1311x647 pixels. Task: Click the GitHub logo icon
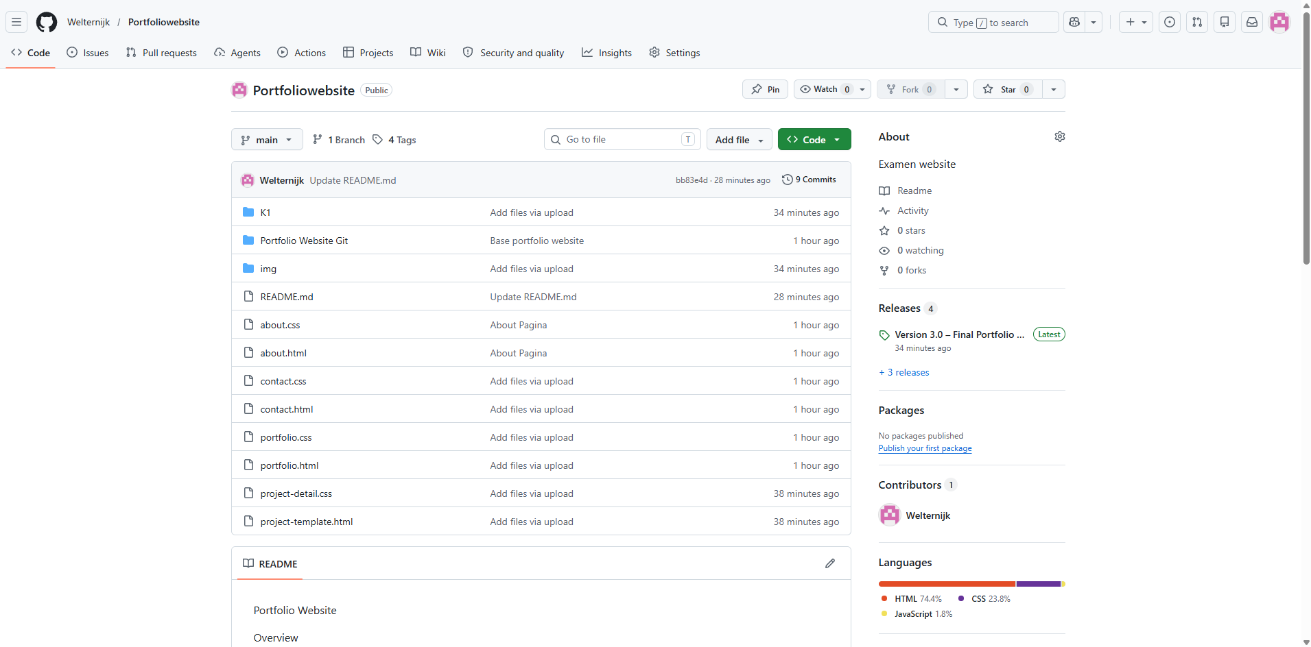tap(47, 22)
